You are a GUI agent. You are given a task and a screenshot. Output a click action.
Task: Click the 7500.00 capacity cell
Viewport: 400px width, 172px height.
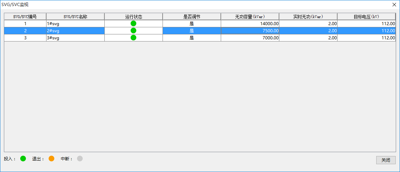(x=250, y=30)
